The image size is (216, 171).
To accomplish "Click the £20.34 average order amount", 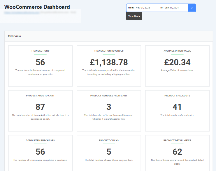I will pyautogui.click(x=177, y=62).
